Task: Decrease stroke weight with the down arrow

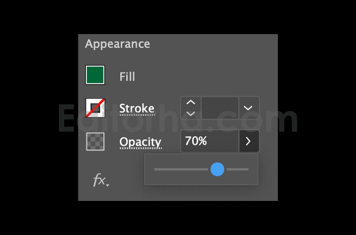Action: pyautogui.click(x=191, y=113)
